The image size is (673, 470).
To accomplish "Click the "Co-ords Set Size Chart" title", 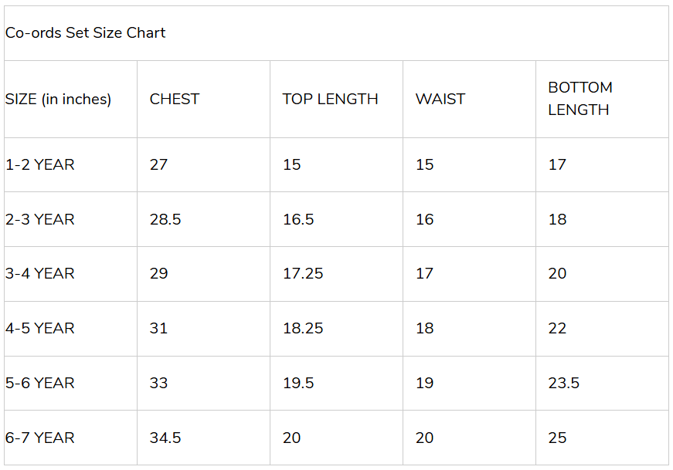I will point(86,33).
